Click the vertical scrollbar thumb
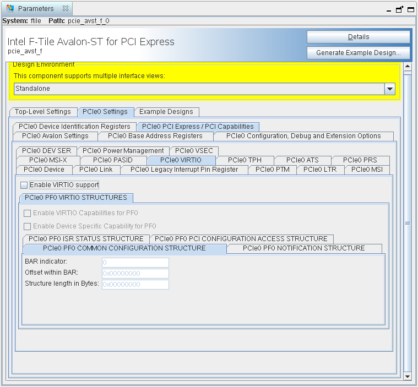418x387 pixels. click(x=408, y=224)
